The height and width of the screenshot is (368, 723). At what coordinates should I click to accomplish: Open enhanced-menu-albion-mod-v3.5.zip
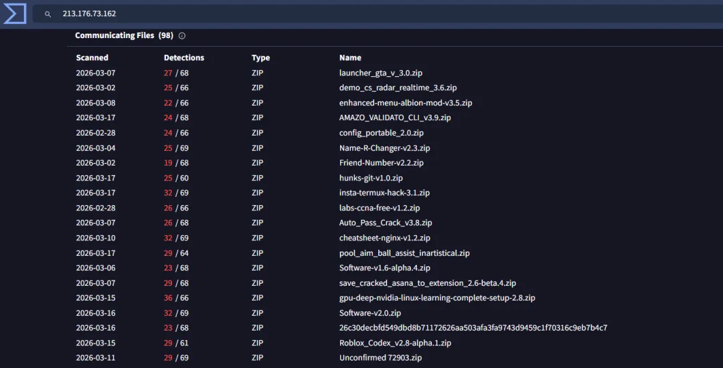click(406, 103)
